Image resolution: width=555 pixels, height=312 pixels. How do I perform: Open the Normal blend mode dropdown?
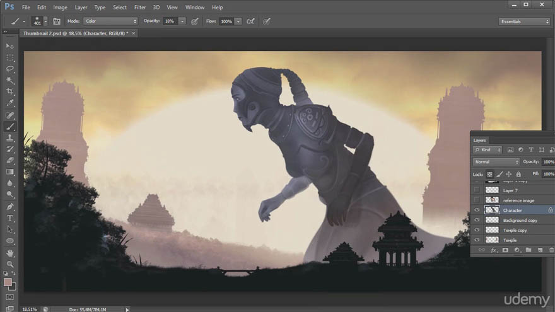click(496, 161)
